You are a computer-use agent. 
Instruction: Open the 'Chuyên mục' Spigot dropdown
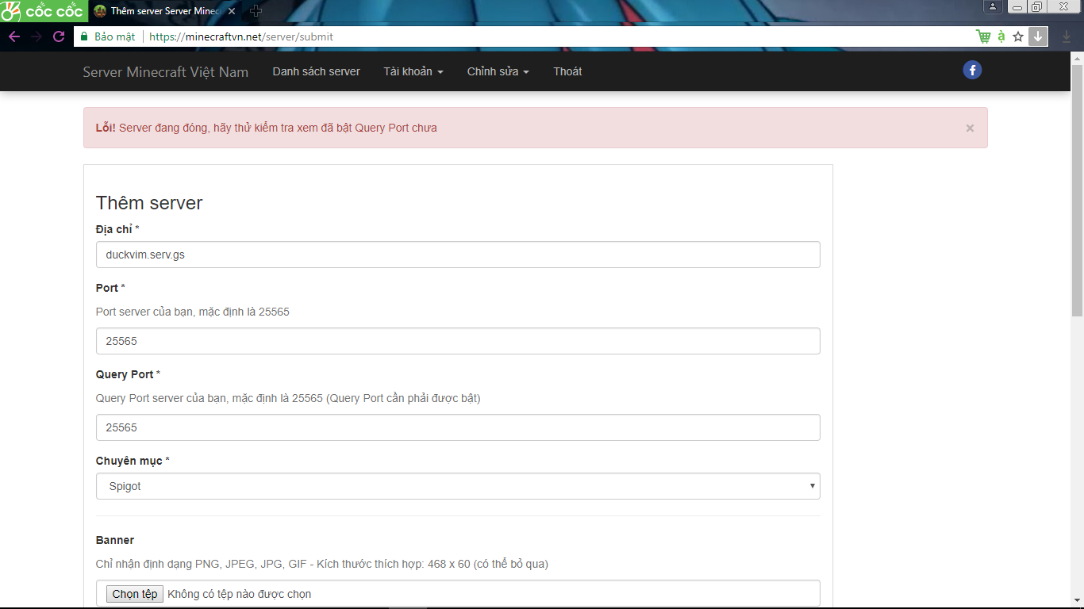pos(458,486)
